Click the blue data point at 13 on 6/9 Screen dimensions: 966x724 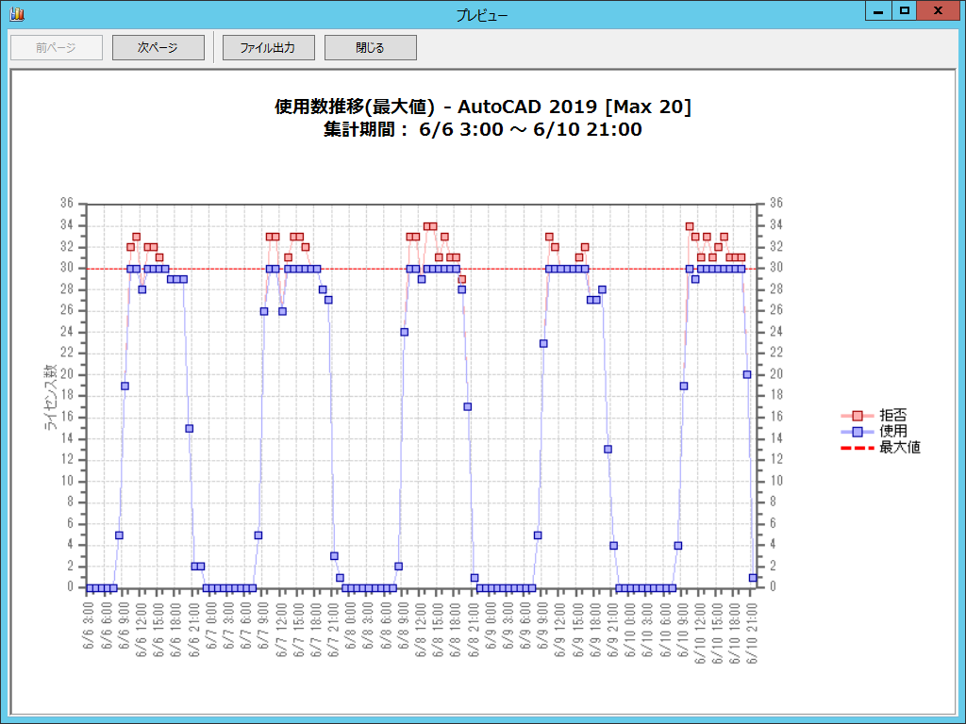click(608, 450)
